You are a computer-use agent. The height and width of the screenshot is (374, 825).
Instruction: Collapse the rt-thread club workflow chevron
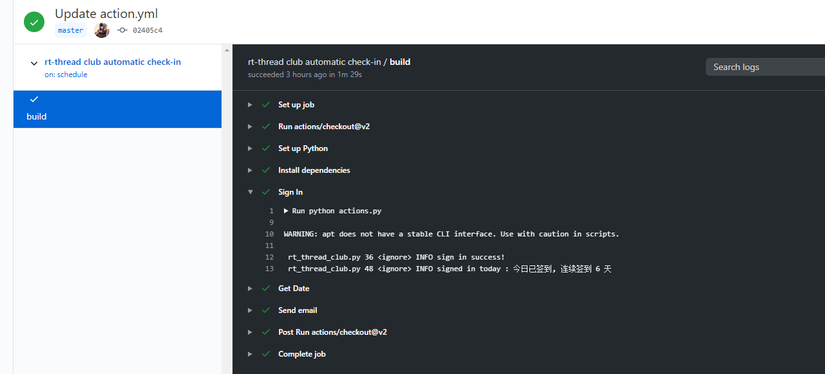coord(34,63)
